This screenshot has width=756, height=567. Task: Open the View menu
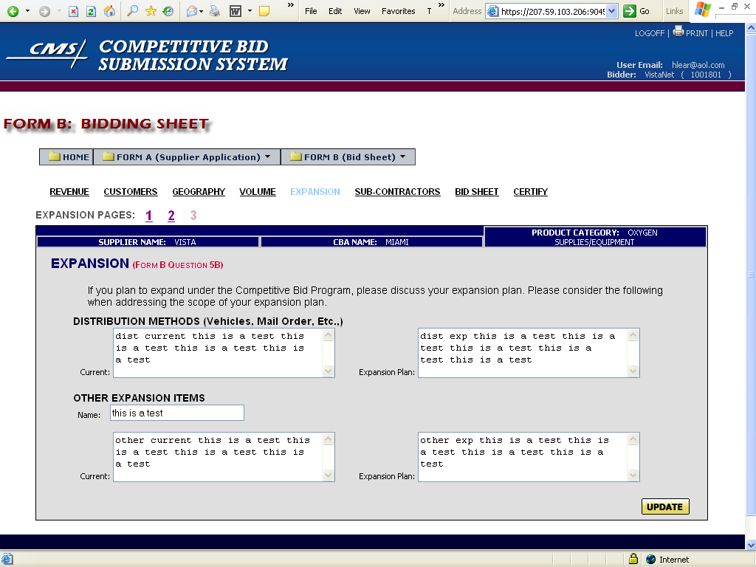point(362,11)
